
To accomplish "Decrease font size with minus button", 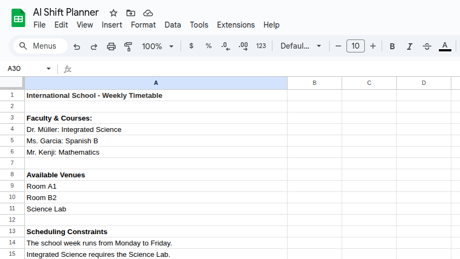I will (x=338, y=46).
